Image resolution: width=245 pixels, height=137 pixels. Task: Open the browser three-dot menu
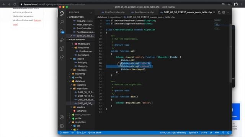click(242, 4)
